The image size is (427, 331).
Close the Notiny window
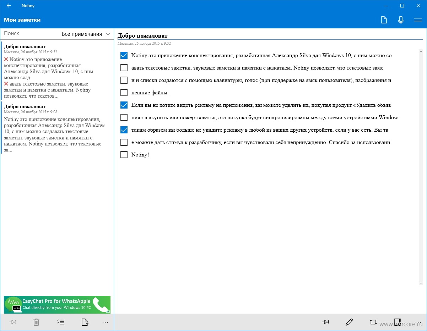[418, 6]
